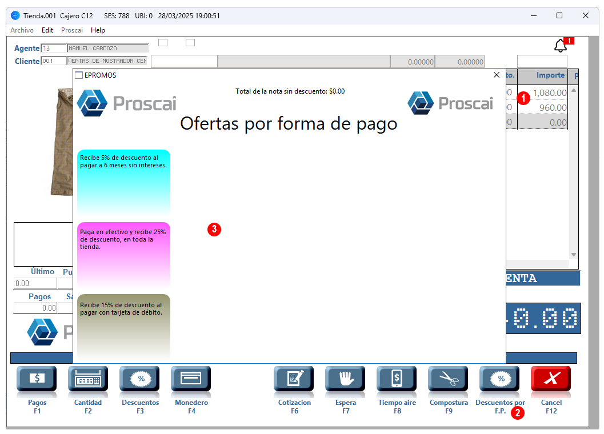
Task: Click the Cliente code field
Action: (x=54, y=61)
